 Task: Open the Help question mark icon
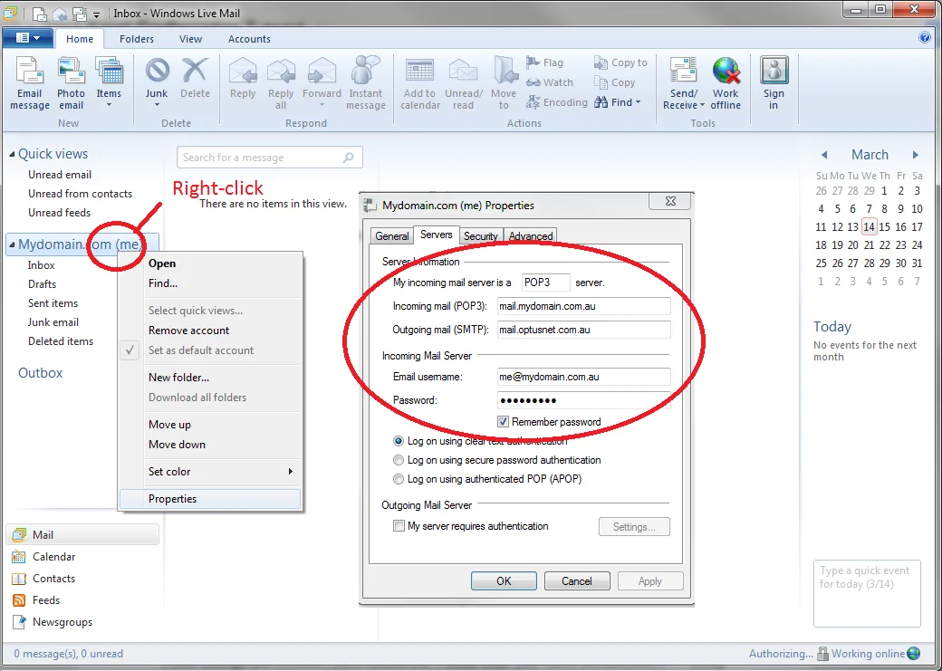925,38
